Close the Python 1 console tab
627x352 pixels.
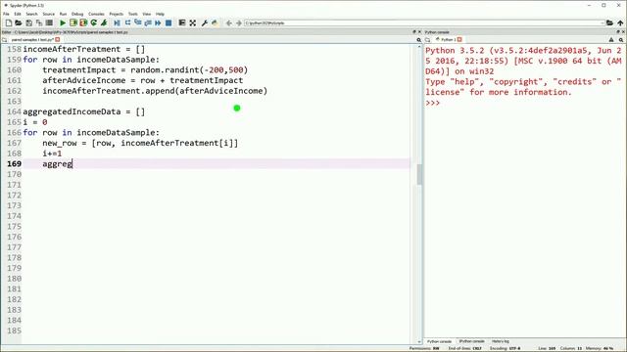click(459, 40)
